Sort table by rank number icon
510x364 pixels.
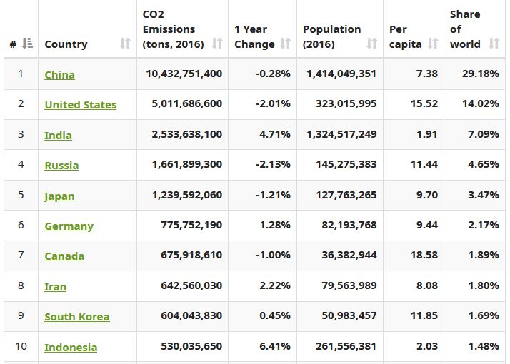[x=27, y=44]
